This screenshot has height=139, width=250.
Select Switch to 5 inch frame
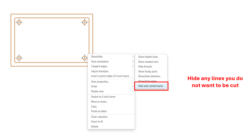click(103, 97)
